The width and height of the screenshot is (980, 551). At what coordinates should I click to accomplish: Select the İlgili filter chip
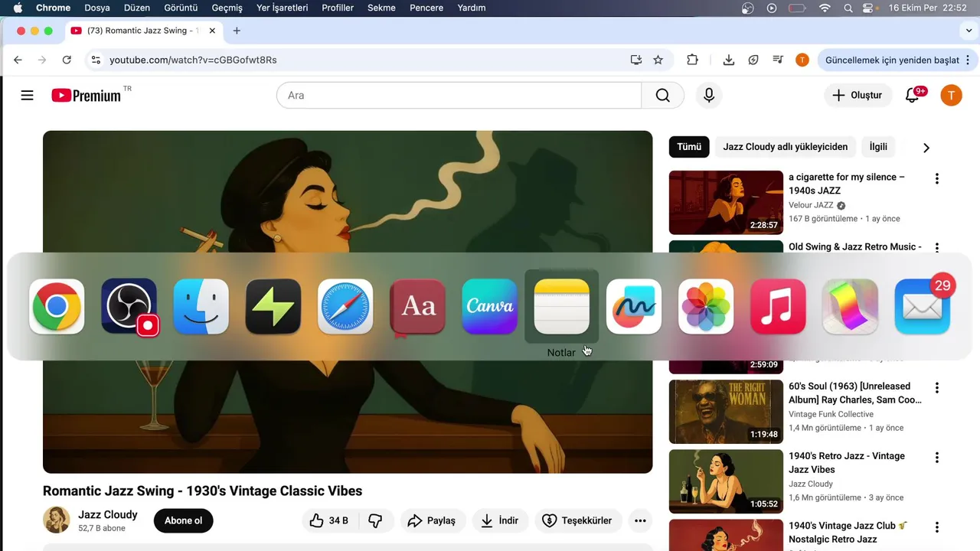coord(878,147)
